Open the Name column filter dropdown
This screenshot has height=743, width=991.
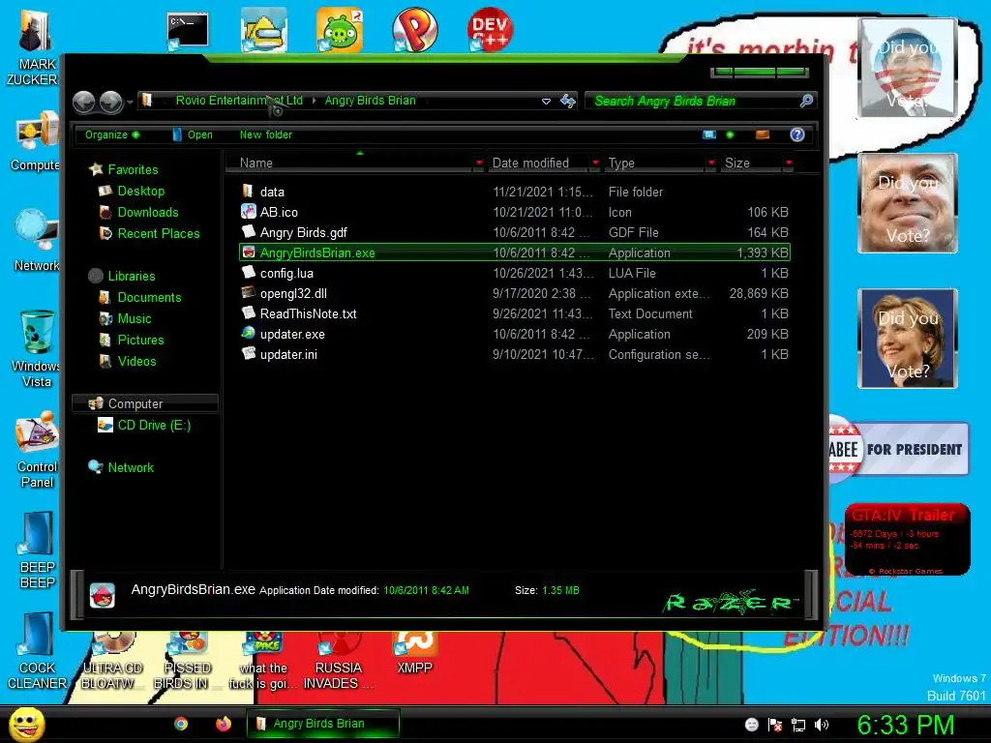click(x=479, y=163)
